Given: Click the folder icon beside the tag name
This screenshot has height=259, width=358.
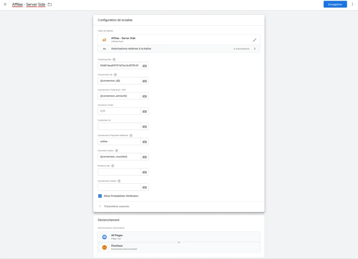Looking at the screenshot, I should pyautogui.click(x=50, y=5).
